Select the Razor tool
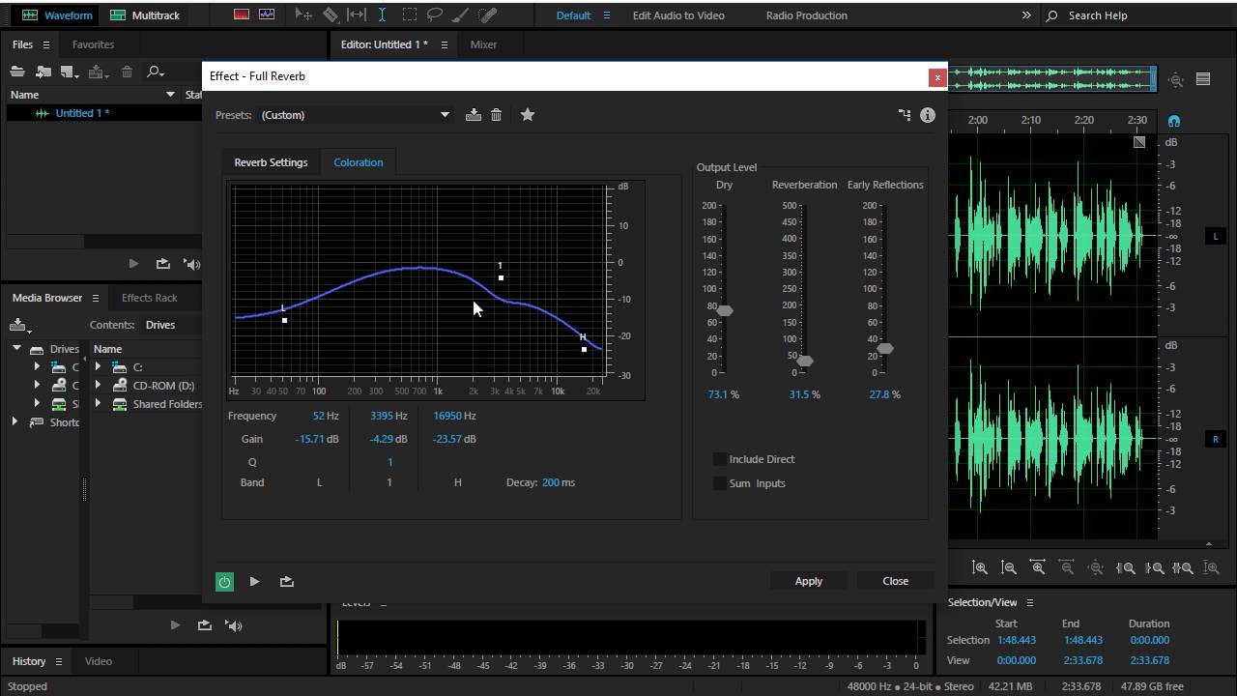 tap(331, 14)
